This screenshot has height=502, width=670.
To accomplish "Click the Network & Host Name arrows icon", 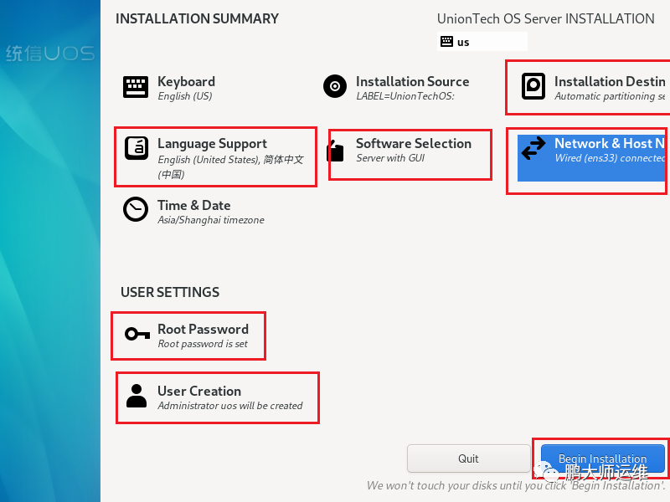I will [x=533, y=148].
